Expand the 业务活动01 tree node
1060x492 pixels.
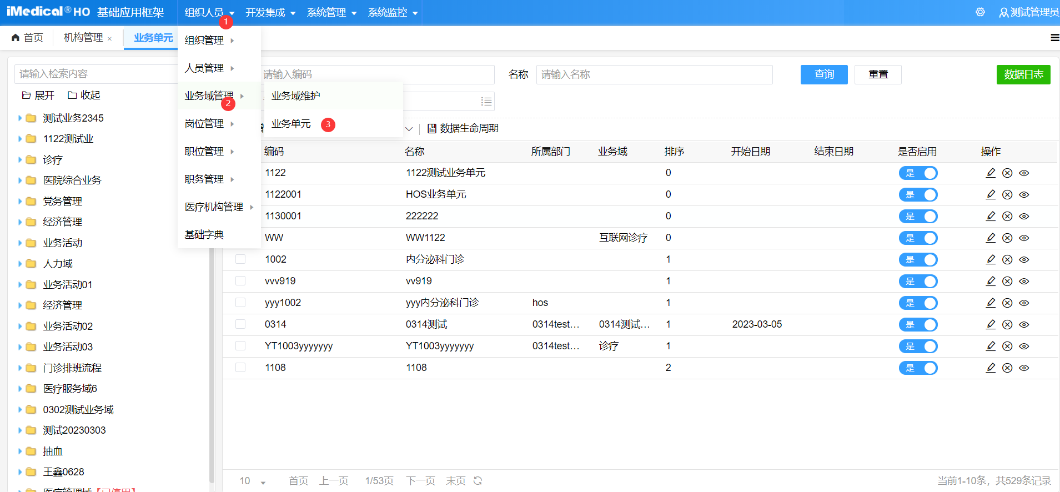[20, 284]
